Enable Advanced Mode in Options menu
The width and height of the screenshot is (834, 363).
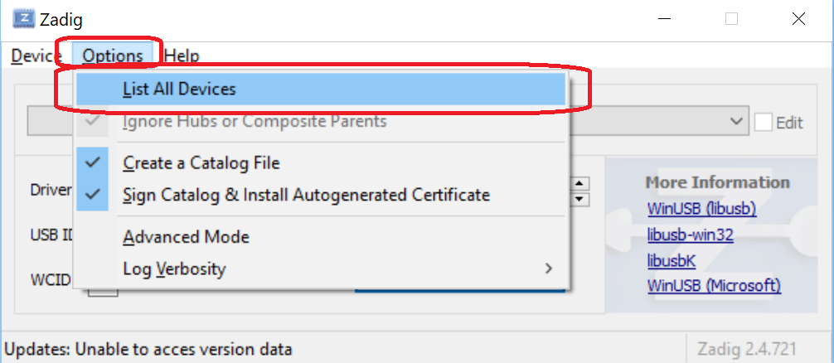point(321,236)
